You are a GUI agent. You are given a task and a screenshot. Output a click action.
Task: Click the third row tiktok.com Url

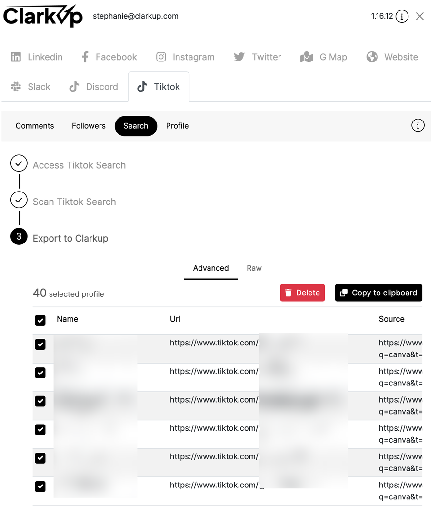pyautogui.click(x=215, y=399)
